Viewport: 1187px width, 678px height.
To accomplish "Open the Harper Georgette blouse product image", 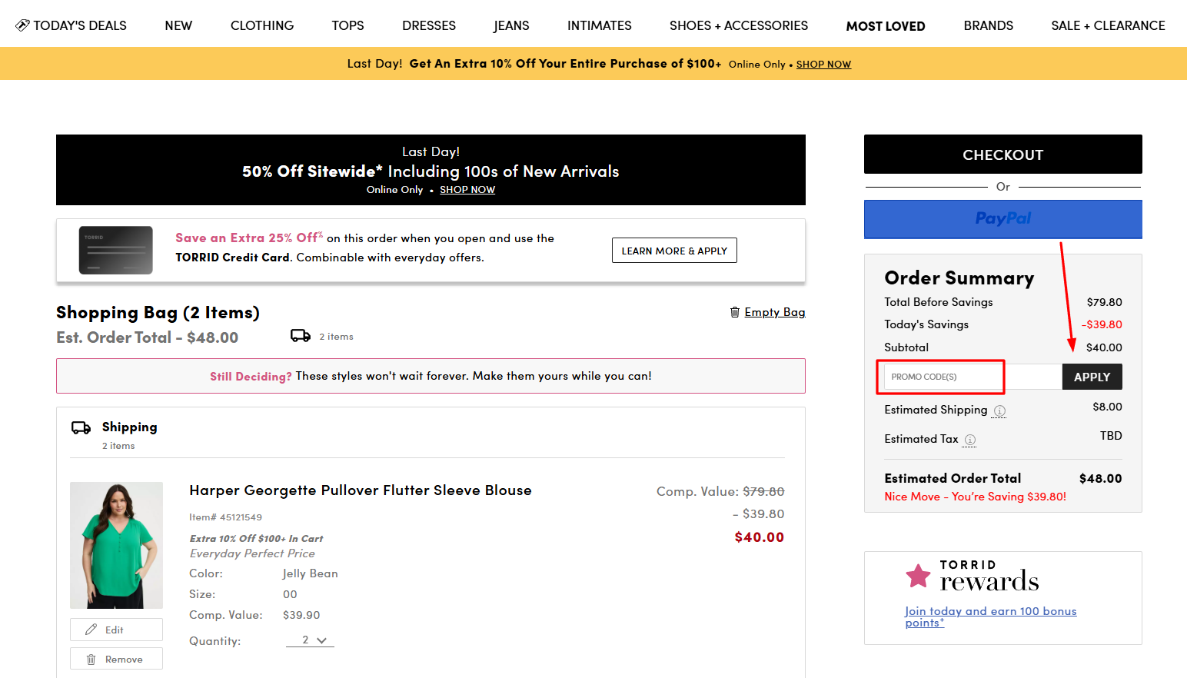I will pos(116,545).
